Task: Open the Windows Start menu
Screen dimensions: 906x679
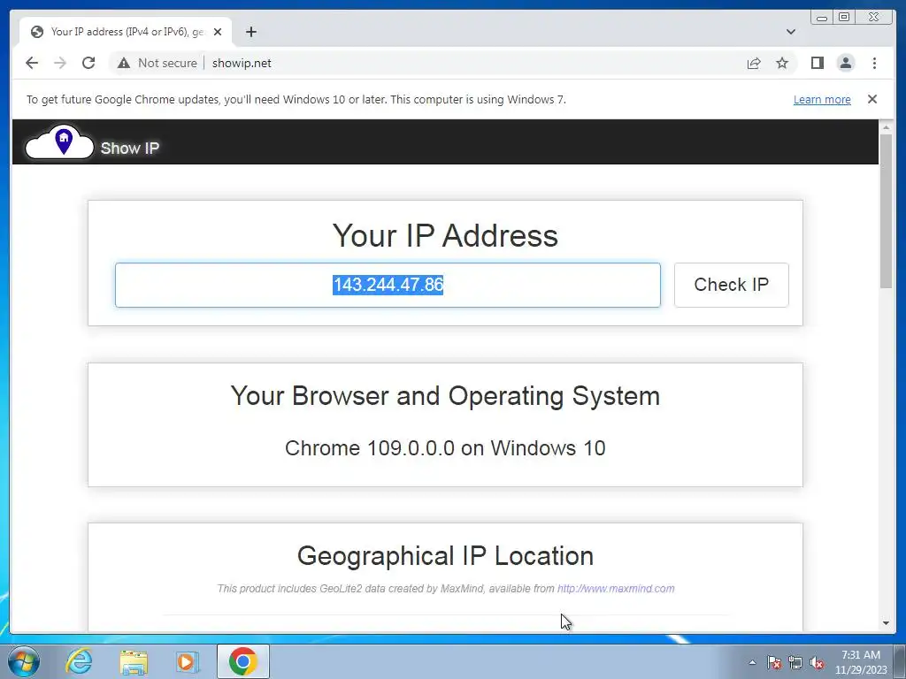Action: [24, 661]
